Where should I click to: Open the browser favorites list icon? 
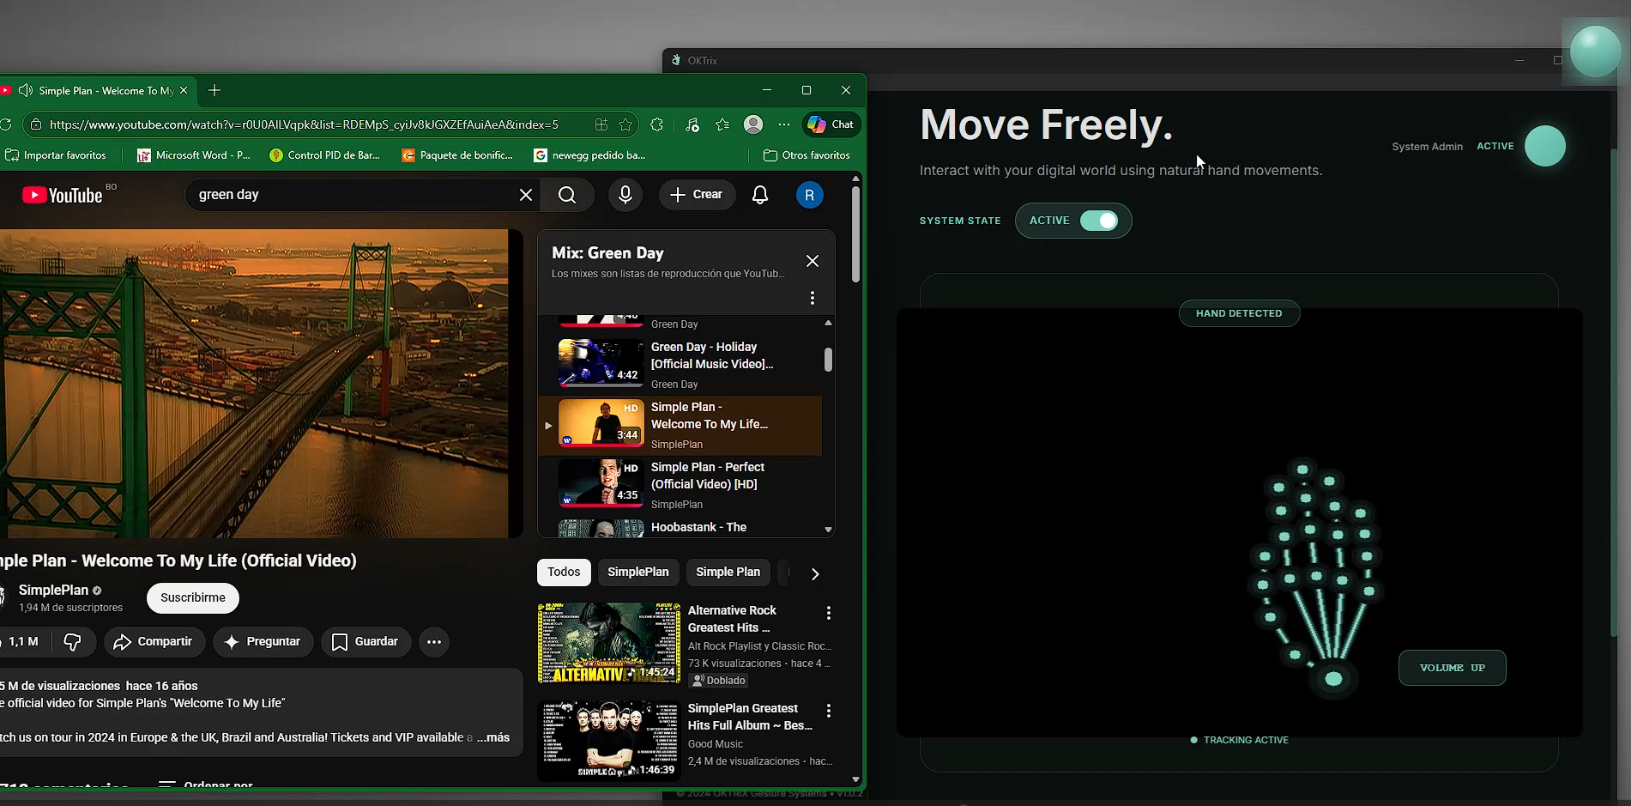click(x=722, y=124)
